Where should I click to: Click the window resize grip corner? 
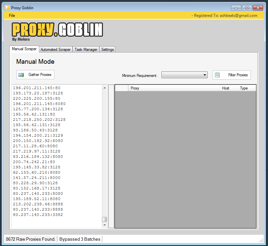[261, 240]
